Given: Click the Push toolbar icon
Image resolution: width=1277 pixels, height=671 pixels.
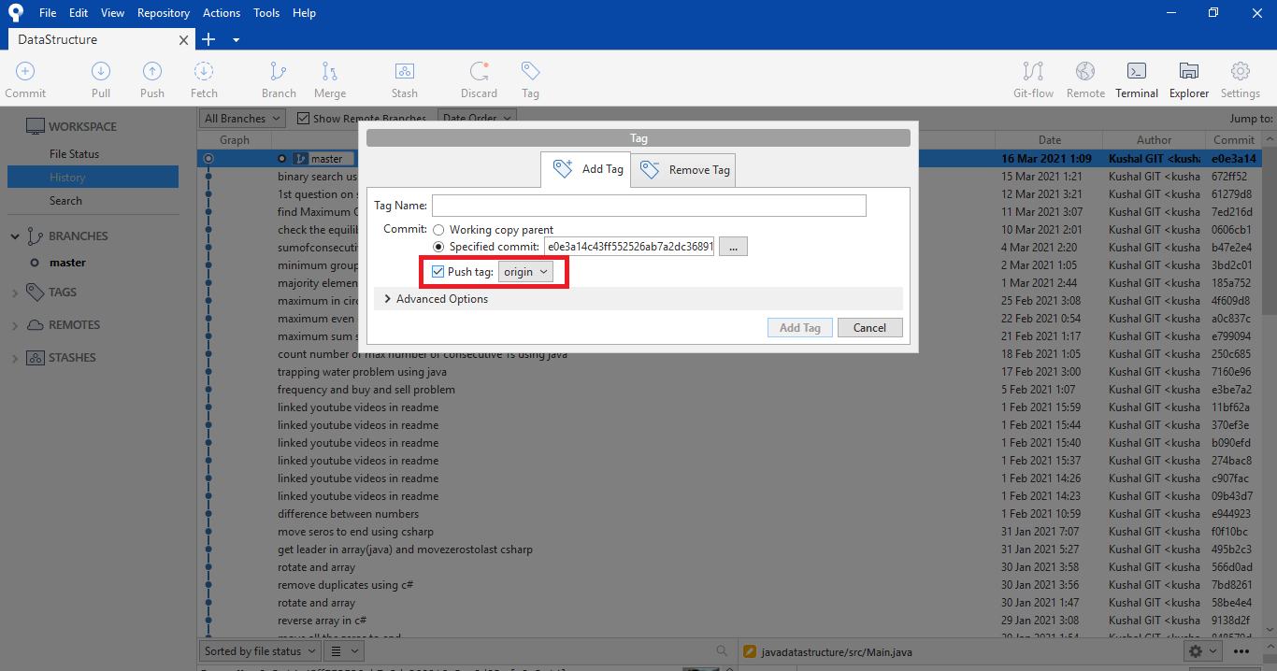Looking at the screenshot, I should (152, 71).
